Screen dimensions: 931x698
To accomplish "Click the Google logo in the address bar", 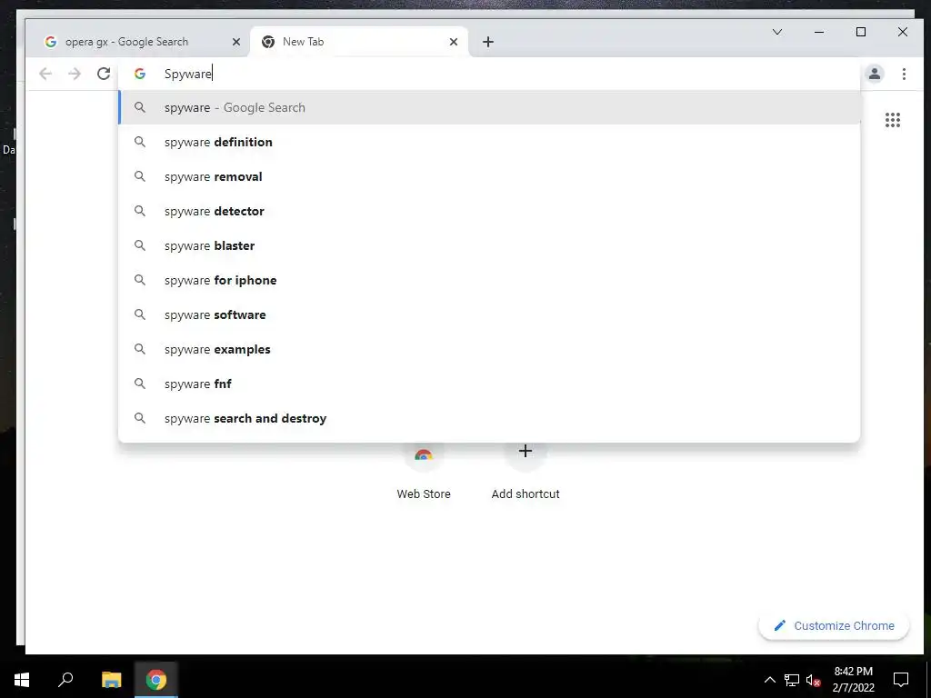I will (x=140, y=74).
